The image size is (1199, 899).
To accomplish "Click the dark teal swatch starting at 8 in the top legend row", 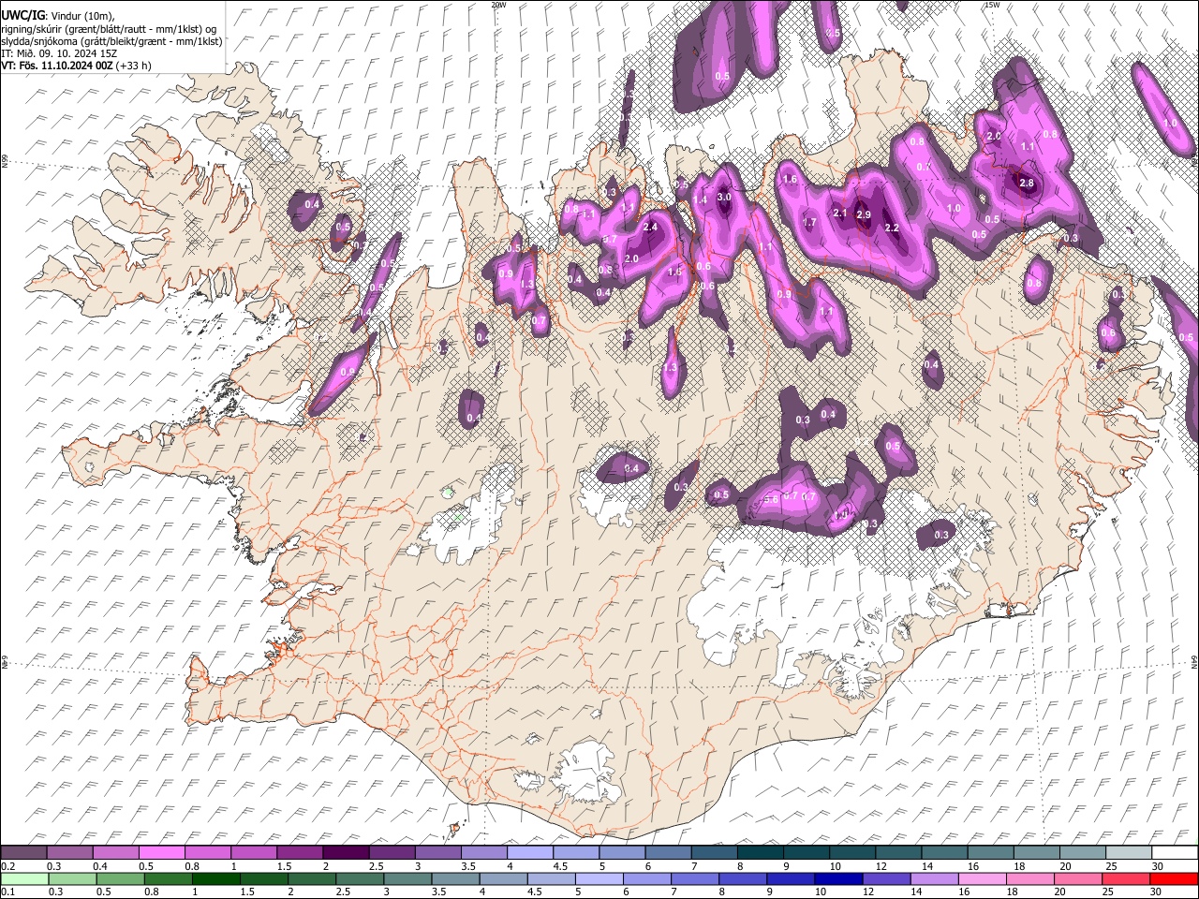I will (x=761, y=852).
